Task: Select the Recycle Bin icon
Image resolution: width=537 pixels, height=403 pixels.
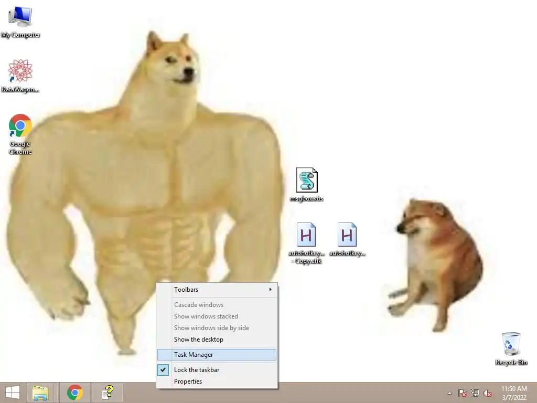Action: point(511,348)
